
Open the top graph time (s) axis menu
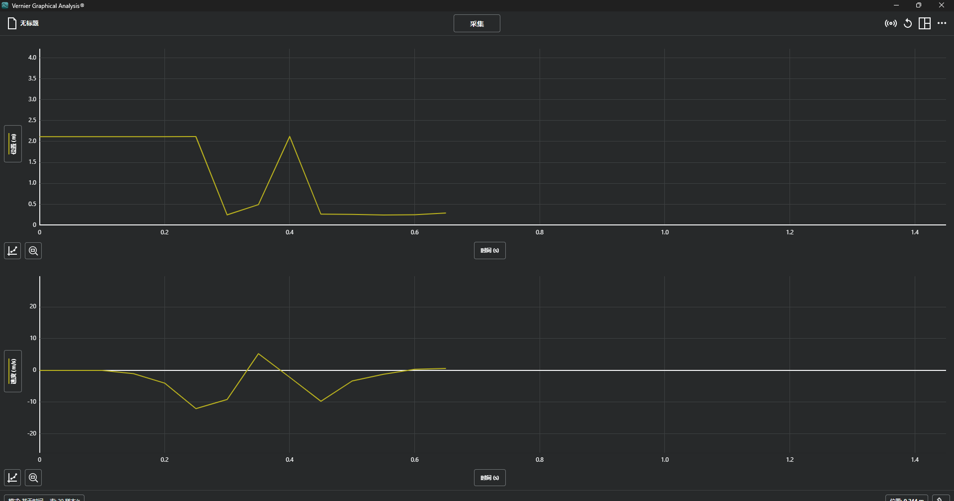489,250
